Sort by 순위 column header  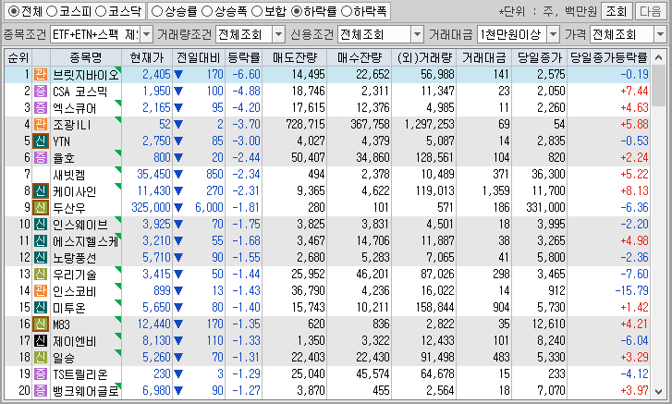18,57
